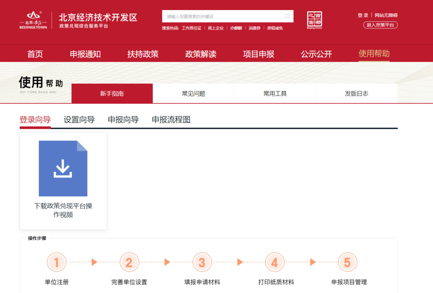Go to 项目申报 in the navigation bar
The image size is (433, 293).
tap(259, 54)
